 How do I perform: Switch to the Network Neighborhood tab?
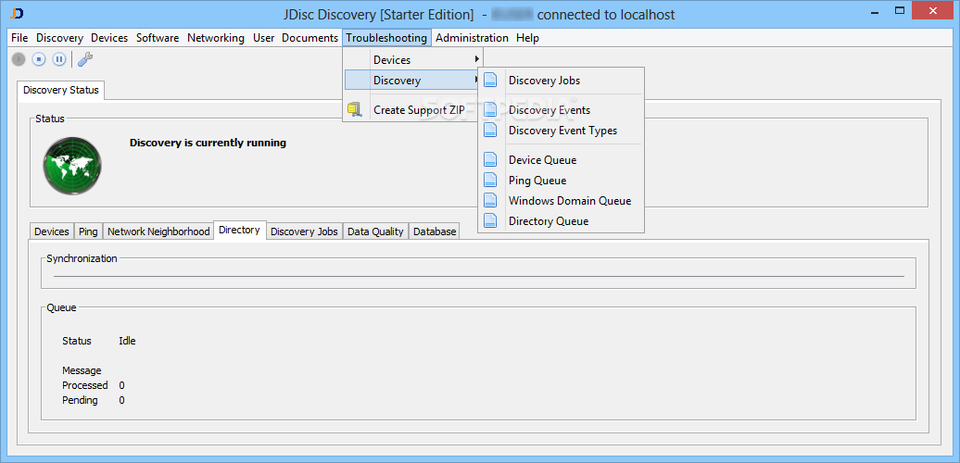point(158,231)
